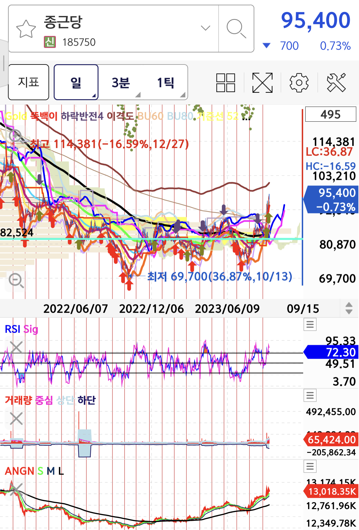Open the multi-chart grid layout icon
Viewport: 359px width, 530px height.
[226, 83]
